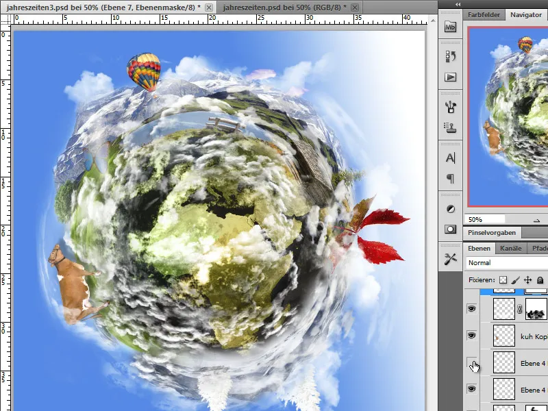
Task: Click the Navigator zoom field showing 50%
Action: [485, 219]
